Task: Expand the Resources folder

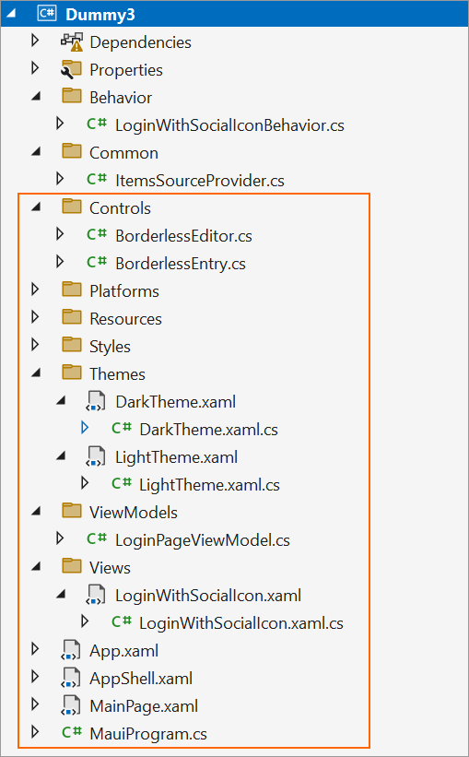Action: click(35, 317)
